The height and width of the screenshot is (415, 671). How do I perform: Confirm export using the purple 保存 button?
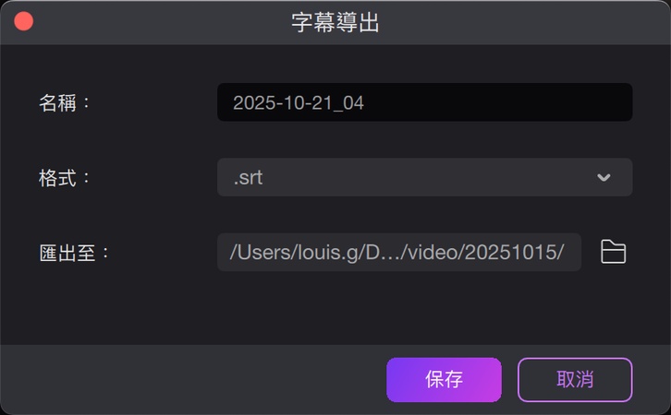pos(444,380)
